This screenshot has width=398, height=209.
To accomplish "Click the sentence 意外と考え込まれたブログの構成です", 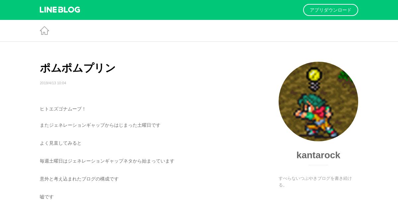I will (79, 179).
